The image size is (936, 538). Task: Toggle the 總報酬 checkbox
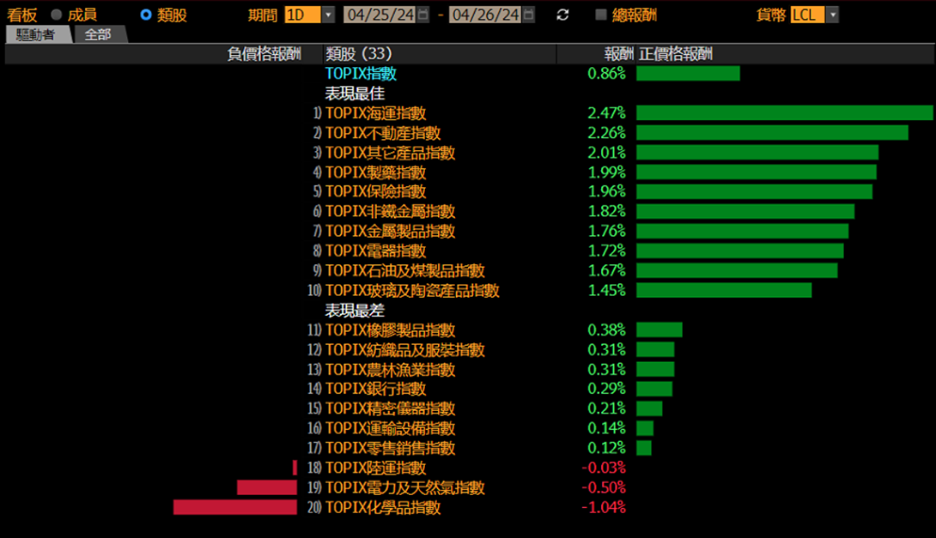coord(600,15)
